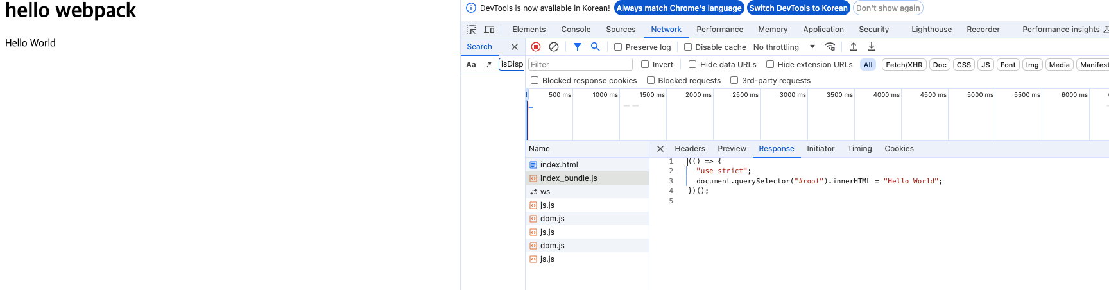Toggle match case Aa in search
This screenshot has width=1109, height=290.
[x=471, y=65]
